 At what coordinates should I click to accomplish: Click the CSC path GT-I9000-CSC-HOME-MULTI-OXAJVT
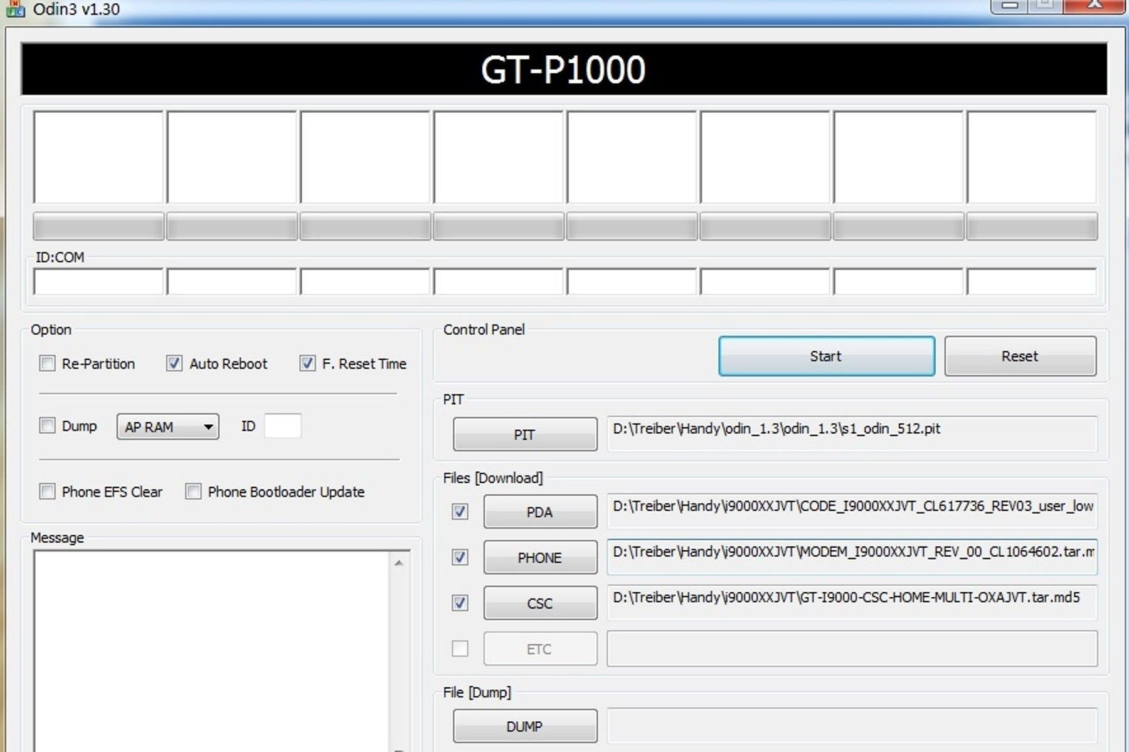click(852, 602)
